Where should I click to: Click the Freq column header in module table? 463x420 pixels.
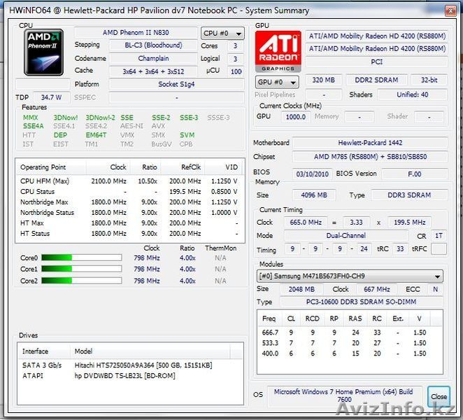(x=270, y=318)
